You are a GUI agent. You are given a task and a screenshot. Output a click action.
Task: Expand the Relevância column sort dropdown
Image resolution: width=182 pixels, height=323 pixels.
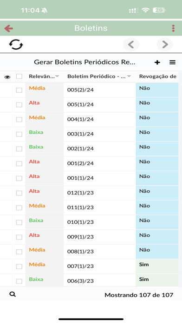[x=57, y=77]
